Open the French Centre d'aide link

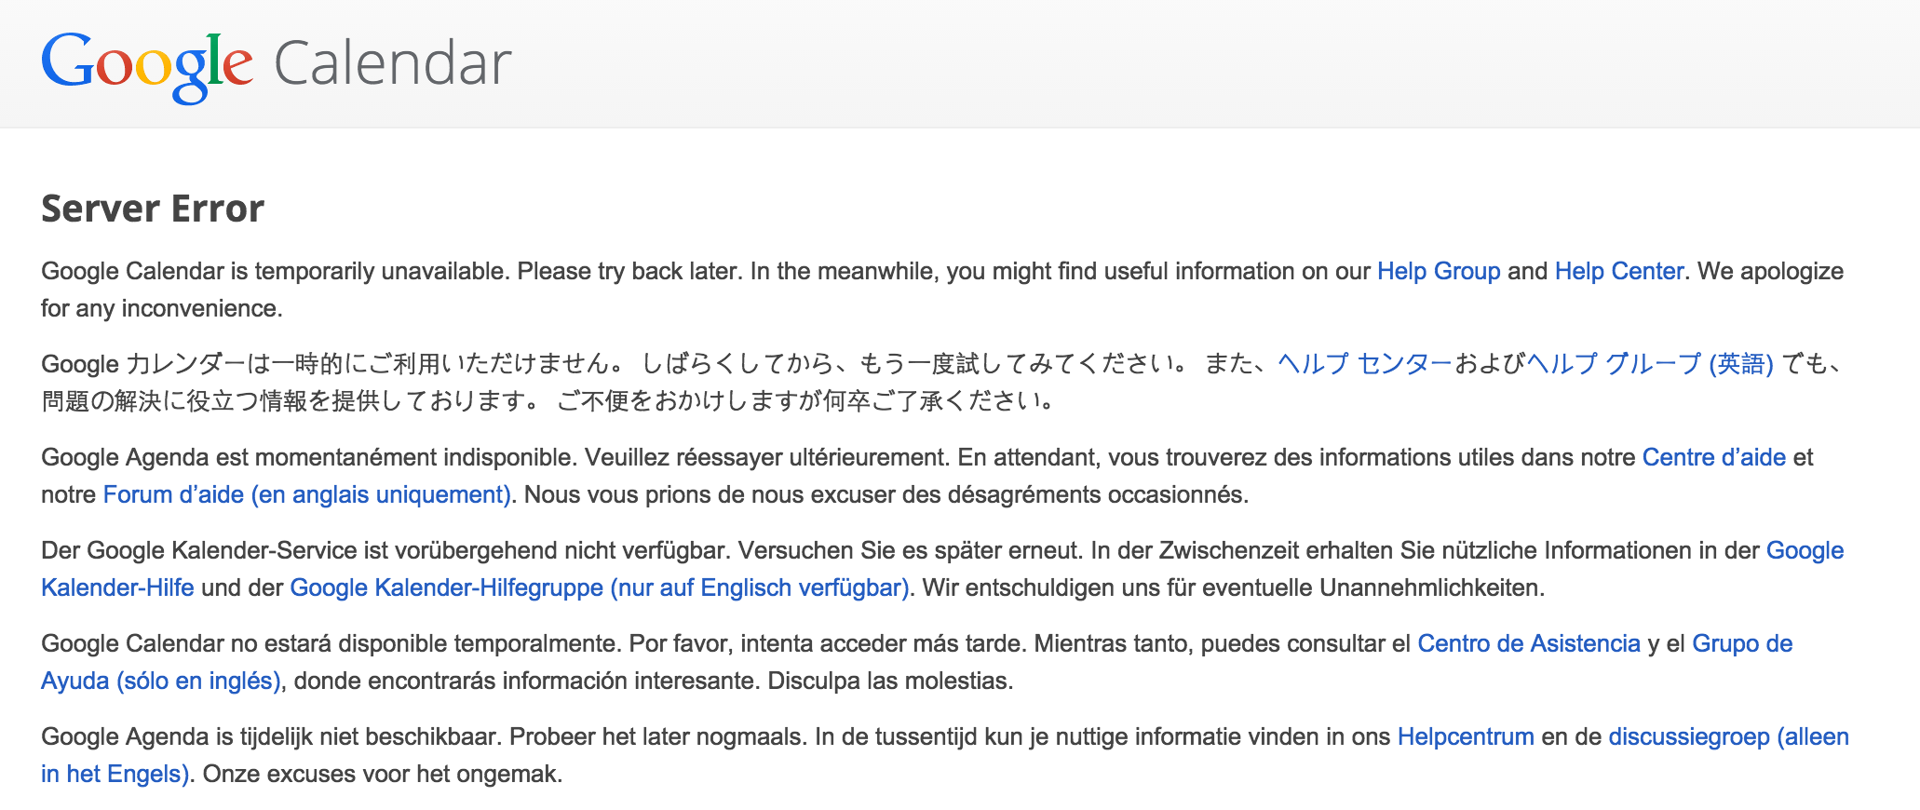point(1714,457)
